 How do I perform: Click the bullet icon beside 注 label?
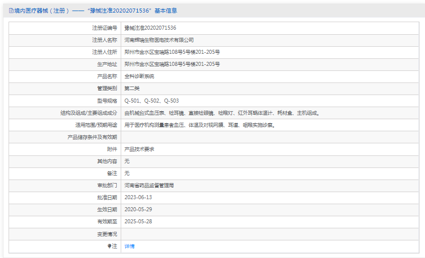click(x=109, y=246)
